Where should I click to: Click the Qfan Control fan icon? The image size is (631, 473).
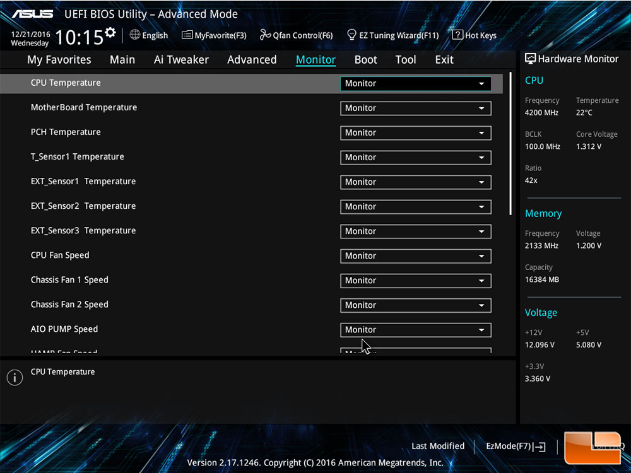265,35
